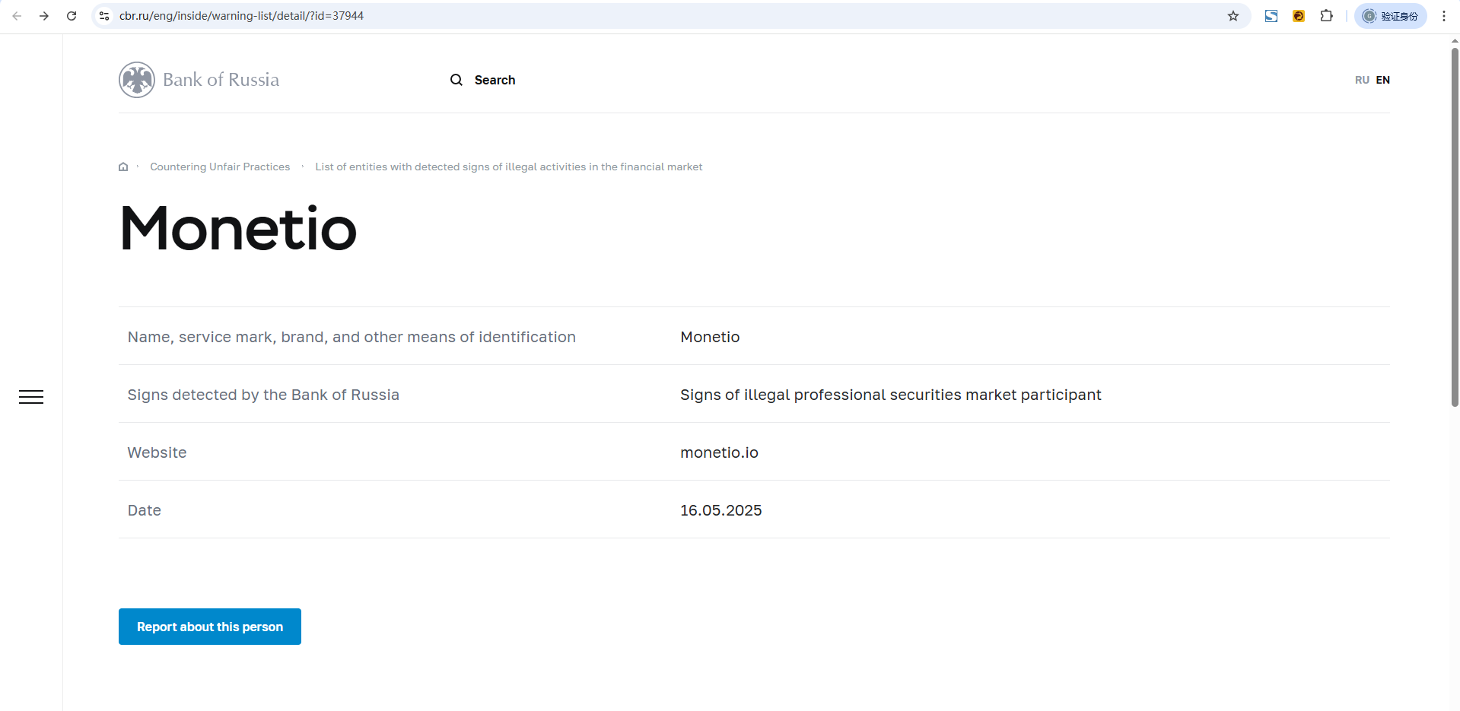The height and width of the screenshot is (711, 1460).
Task: Switch language to RU
Action: tap(1362, 80)
